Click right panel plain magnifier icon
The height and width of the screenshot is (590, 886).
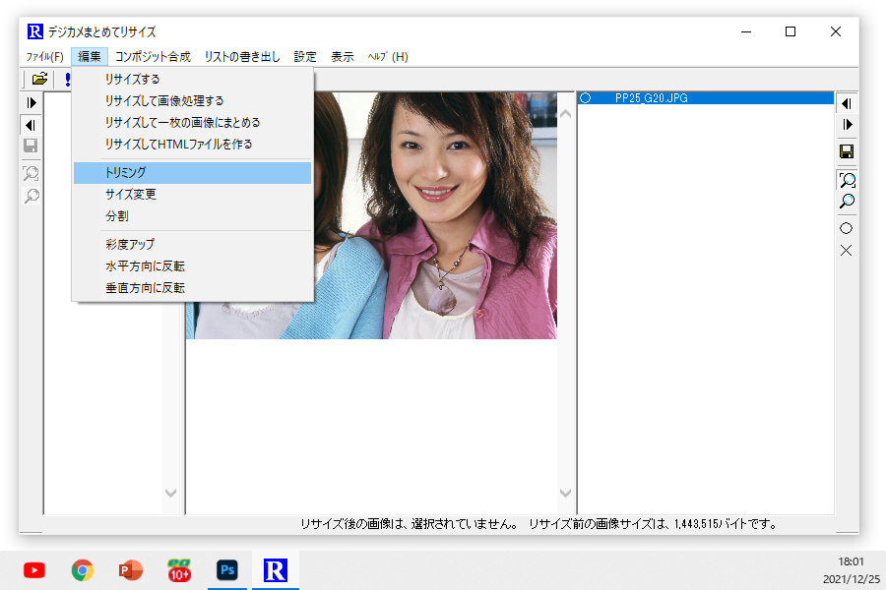847,202
